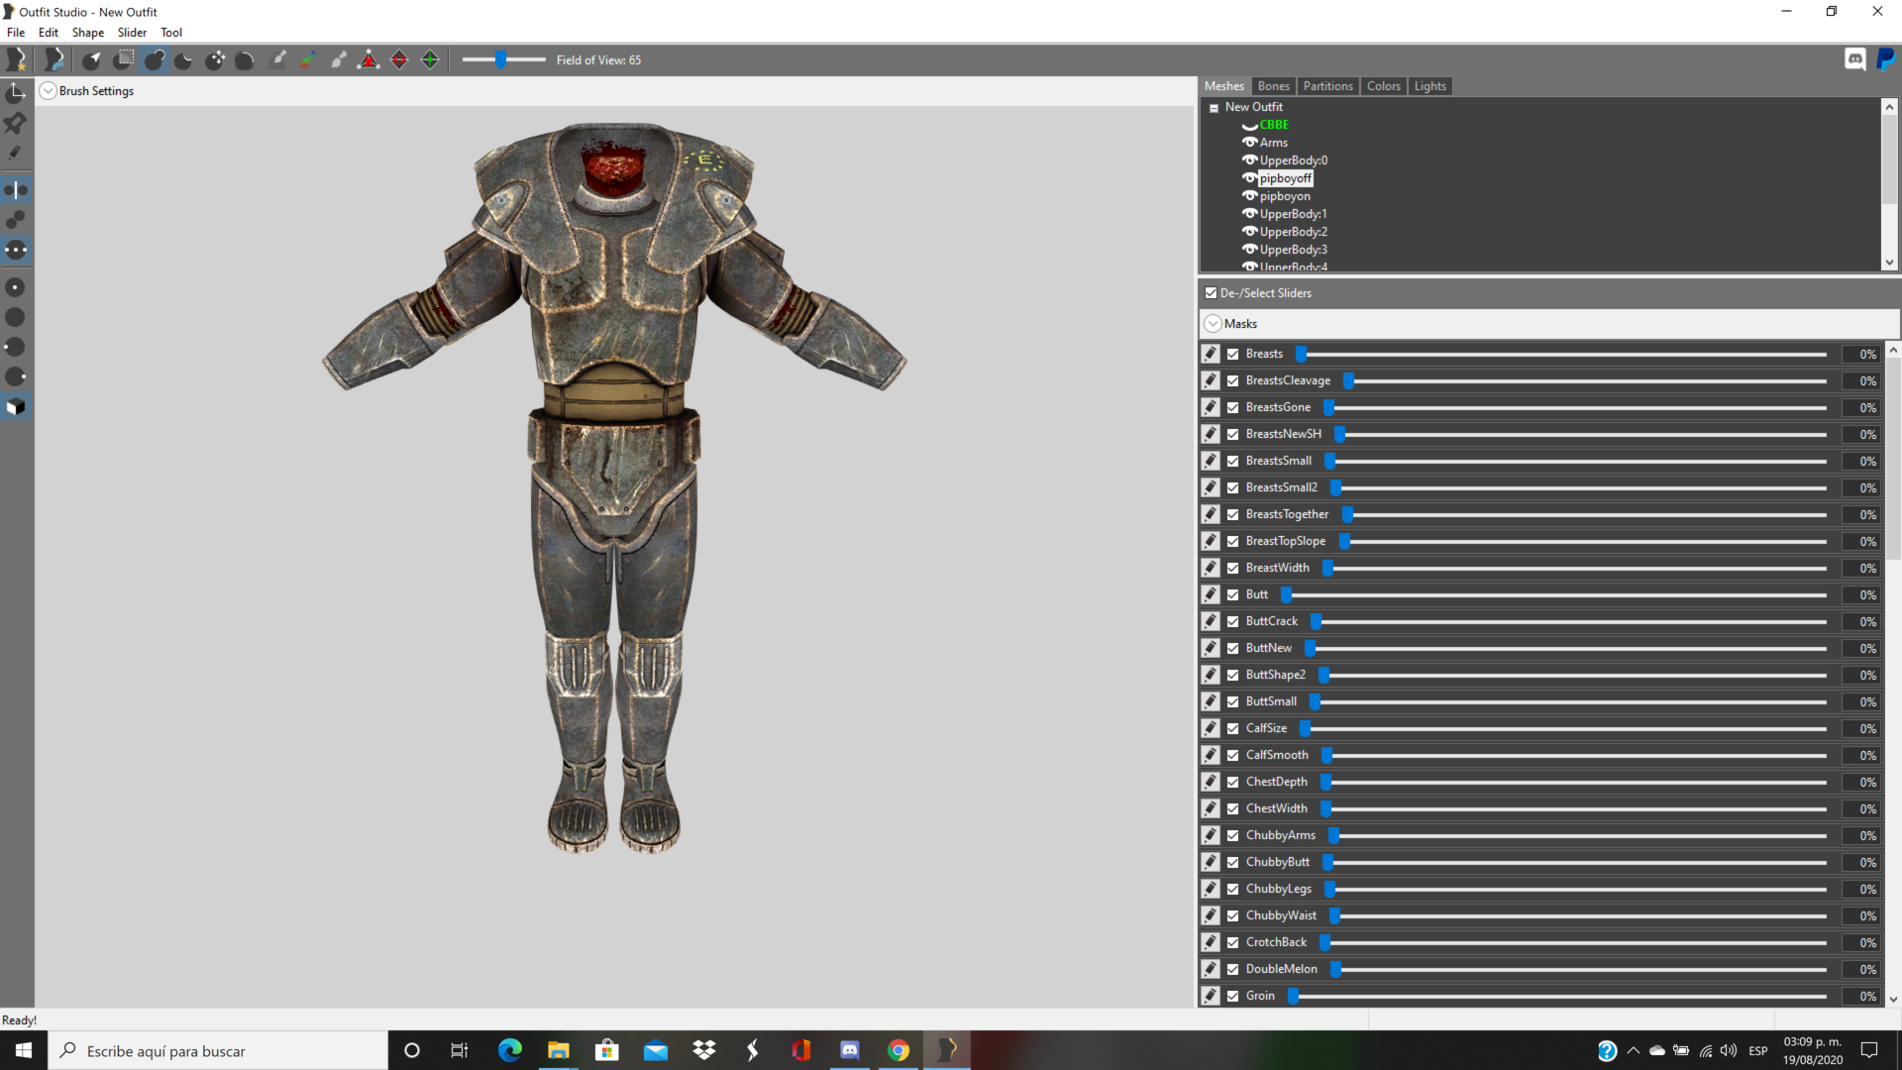This screenshot has height=1070, width=1902.
Task: Open the PayPal donate icon
Action: click(x=1886, y=59)
